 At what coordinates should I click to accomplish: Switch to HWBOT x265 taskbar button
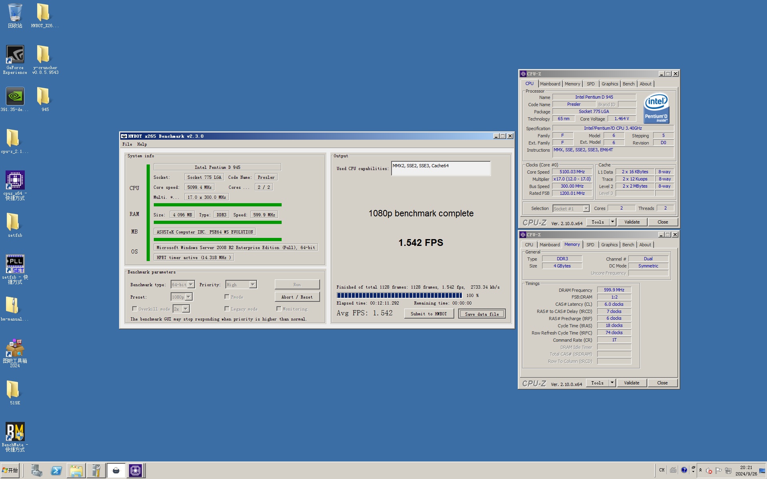[116, 471]
